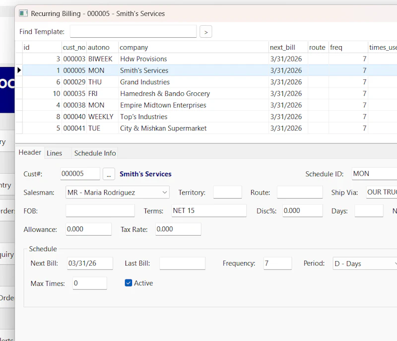
Task: Click the Next Bill date field
Action: click(90, 263)
